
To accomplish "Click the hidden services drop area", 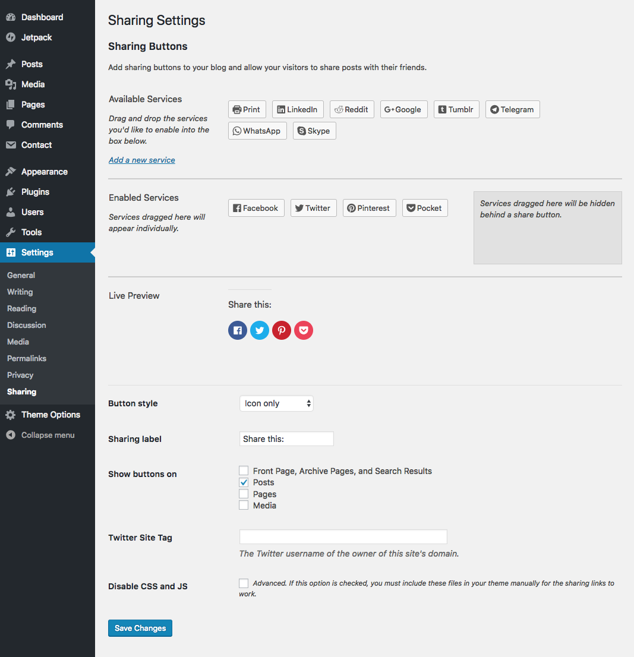I will tap(548, 228).
